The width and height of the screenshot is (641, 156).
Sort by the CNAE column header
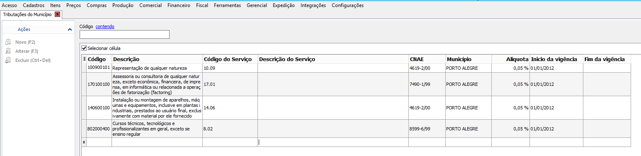click(x=427, y=59)
